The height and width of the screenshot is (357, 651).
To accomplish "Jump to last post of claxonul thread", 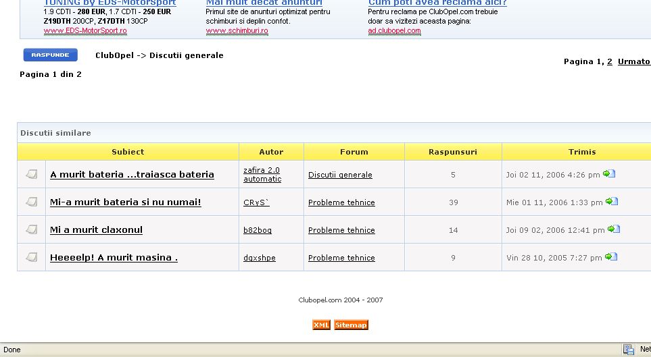I will (x=614, y=229).
